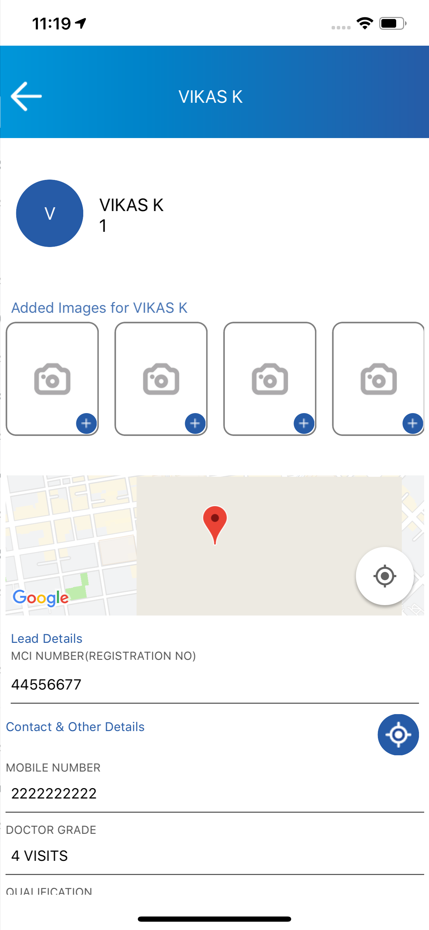Go back using the header arrow
This screenshot has width=429, height=930.
tap(26, 97)
